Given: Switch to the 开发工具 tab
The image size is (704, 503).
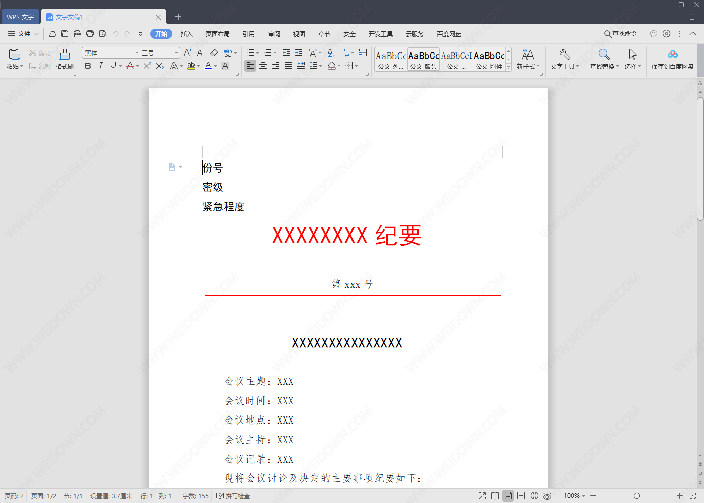Looking at the screenshot, I should pos(381,34).
